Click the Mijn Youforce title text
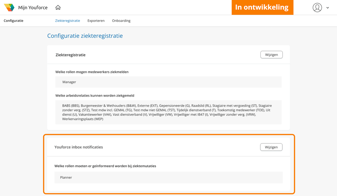 coord(33,7)
